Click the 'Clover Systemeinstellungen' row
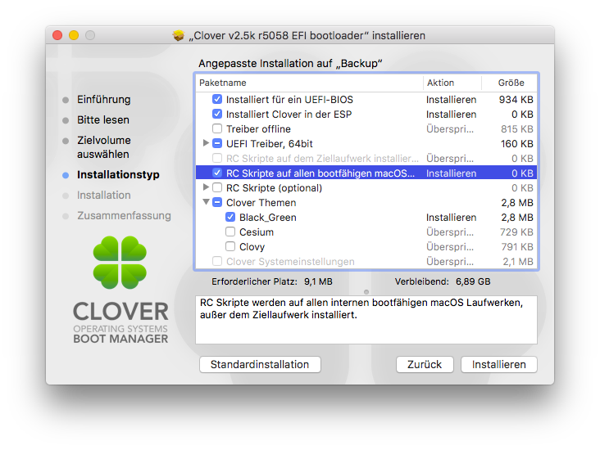600x450 pixels. (x=366, y=262)
